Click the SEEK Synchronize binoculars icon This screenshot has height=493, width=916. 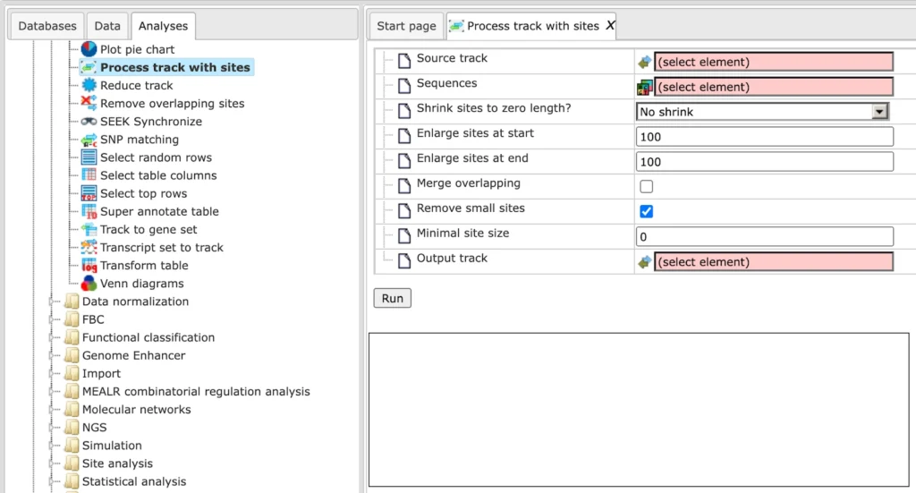click(x=89, y=122)
